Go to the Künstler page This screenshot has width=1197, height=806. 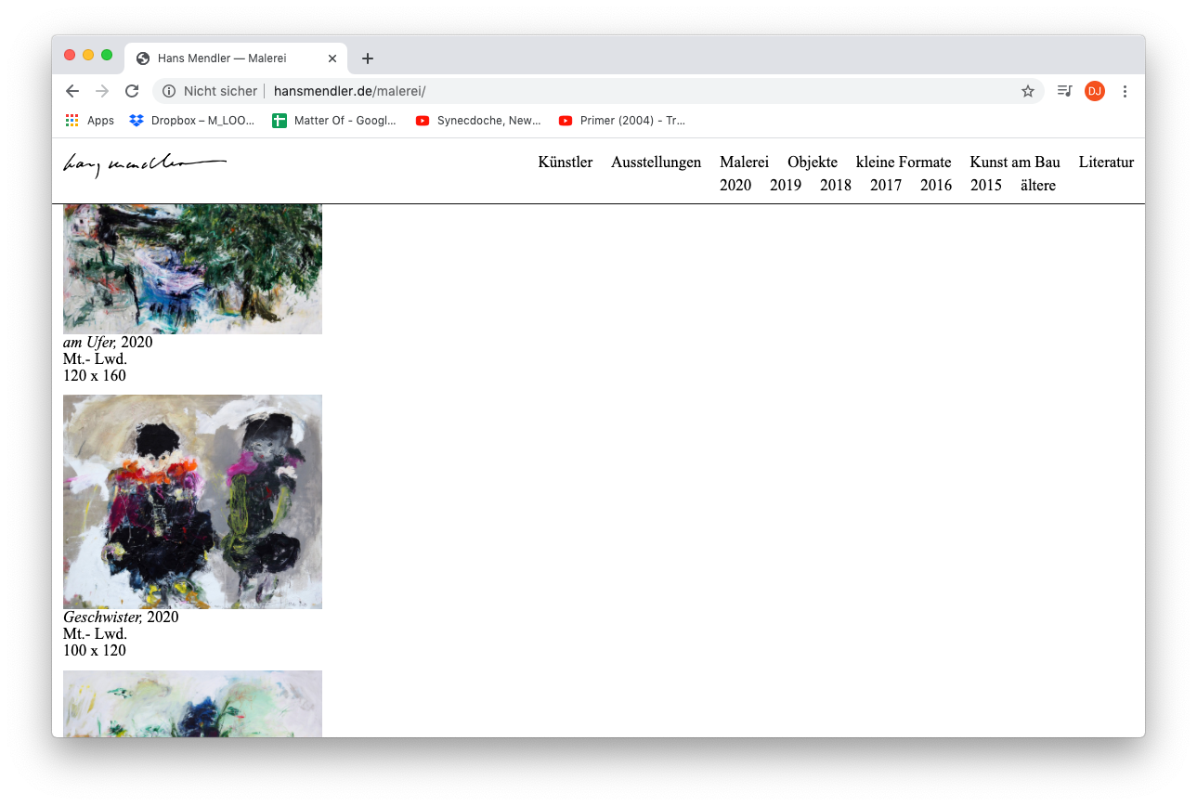565,162
